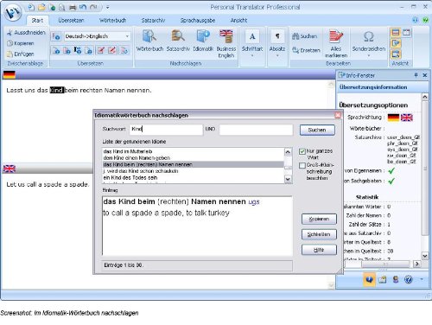
Task: Open the Deutsch->Englisch language combo box
Action: (x=98, y=36)
